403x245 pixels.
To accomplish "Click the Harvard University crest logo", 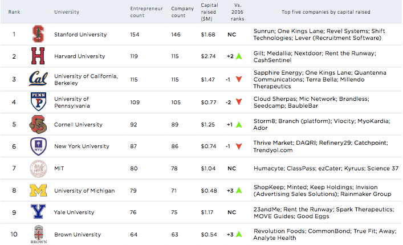I will [38, 57].
